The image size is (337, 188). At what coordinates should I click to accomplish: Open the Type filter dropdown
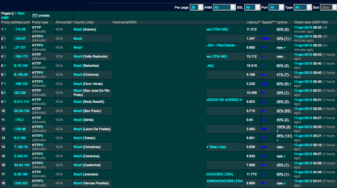tap(302, 7)
